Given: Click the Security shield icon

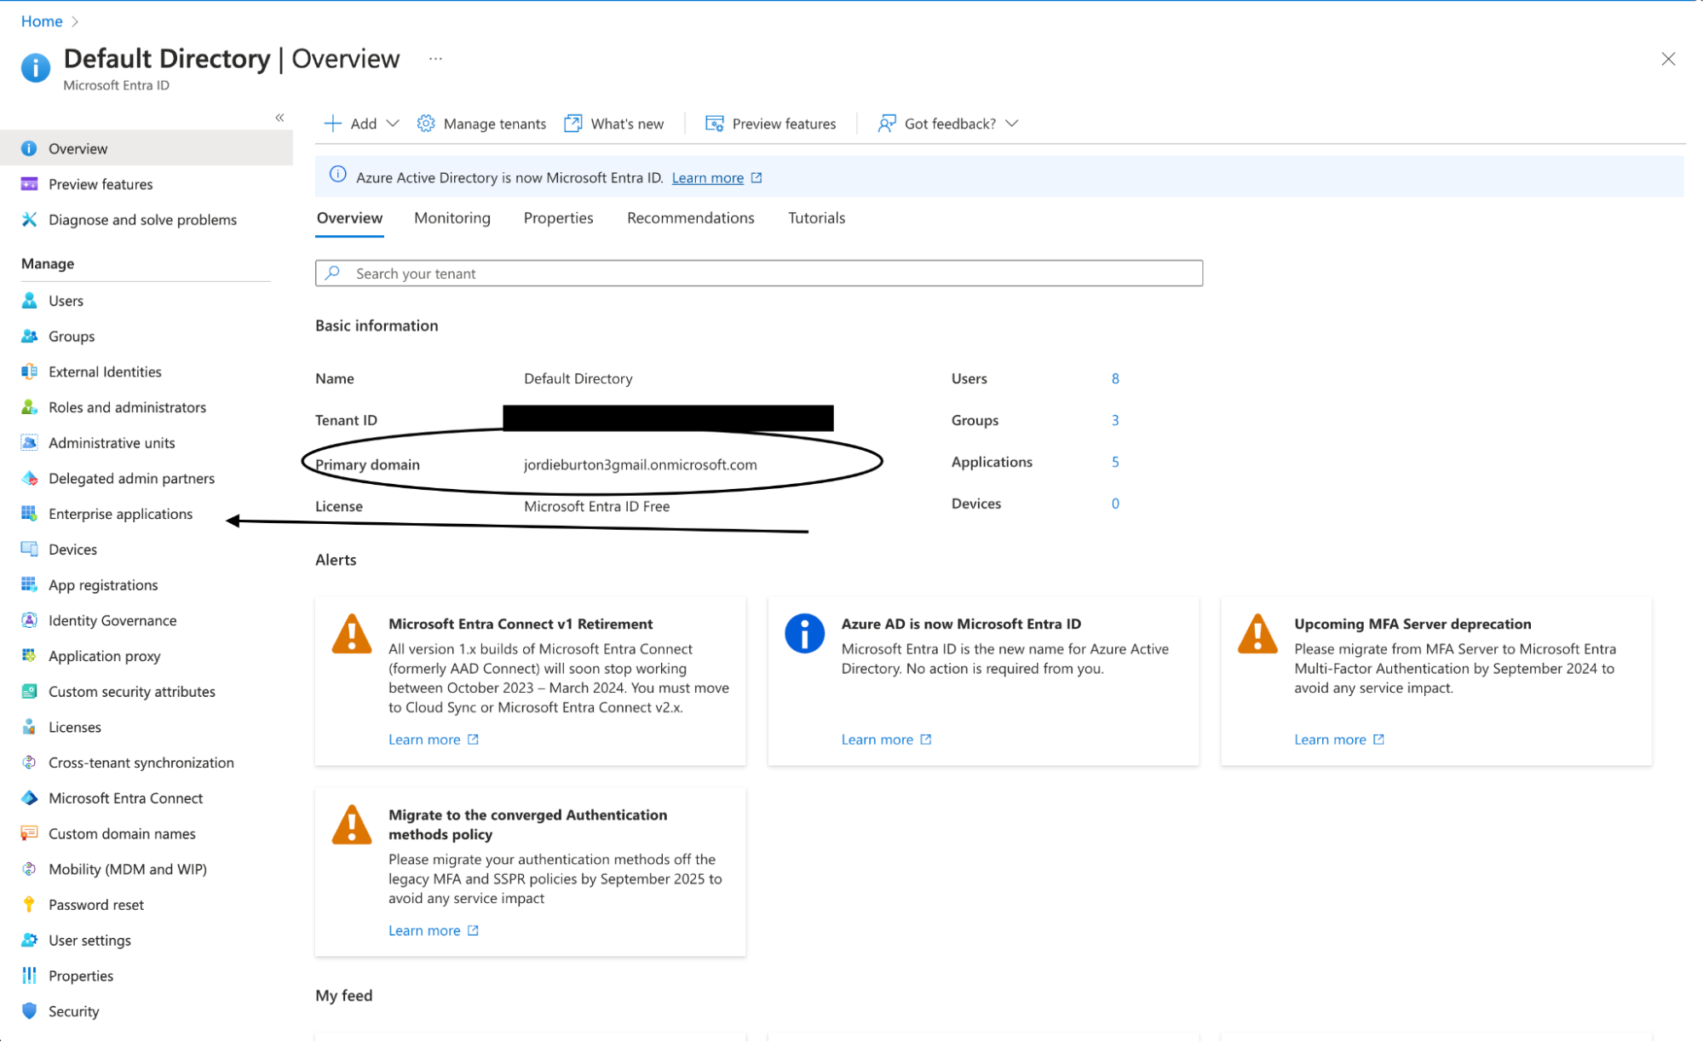Looking at the screenshot, I should tap(29, 1011).
